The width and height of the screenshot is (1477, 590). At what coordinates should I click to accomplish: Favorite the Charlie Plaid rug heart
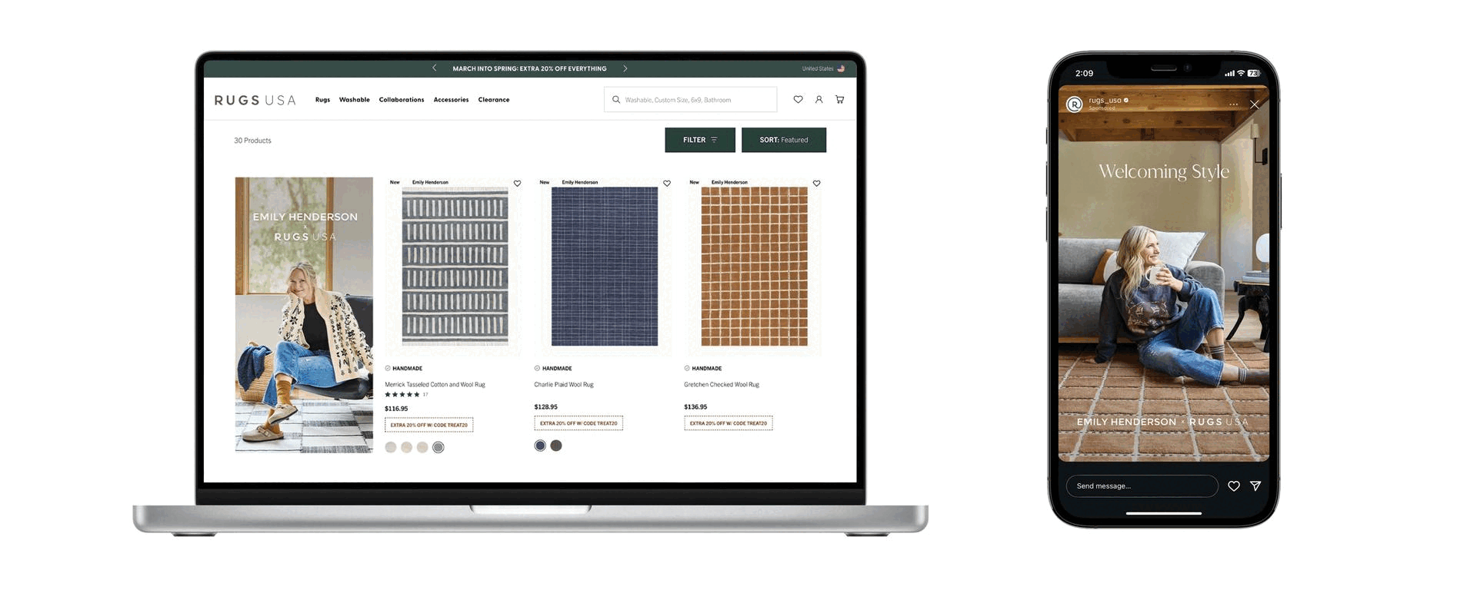[x=667, y=184]
